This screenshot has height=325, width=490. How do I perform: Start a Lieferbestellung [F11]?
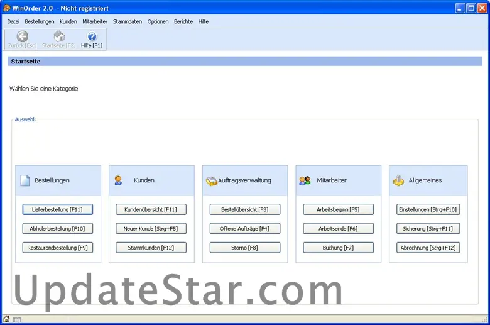point(58,209)
